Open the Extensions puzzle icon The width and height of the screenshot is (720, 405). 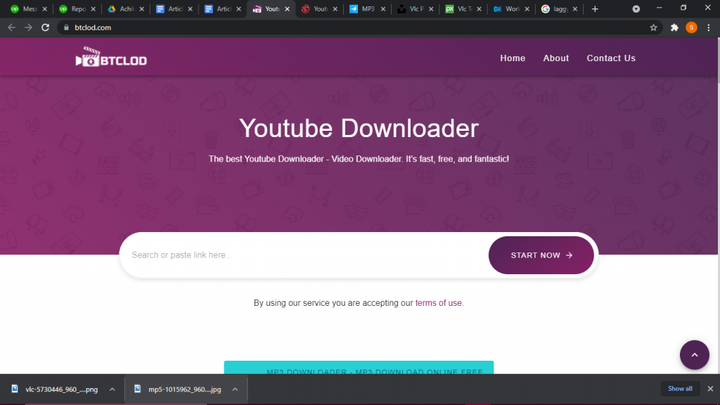tap(674, 27)
